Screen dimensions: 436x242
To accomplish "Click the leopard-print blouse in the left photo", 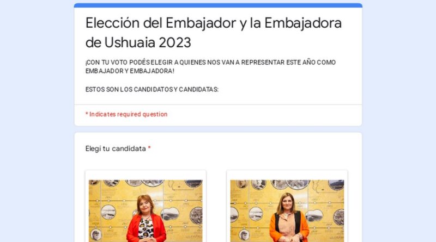I will [x=146, y=228].
